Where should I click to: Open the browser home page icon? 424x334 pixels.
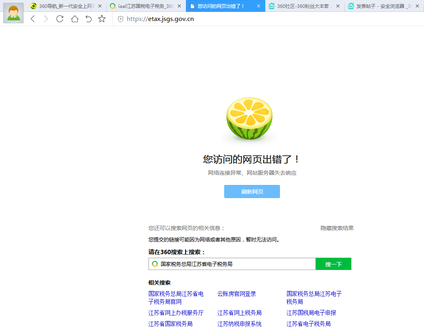point(75,19)
